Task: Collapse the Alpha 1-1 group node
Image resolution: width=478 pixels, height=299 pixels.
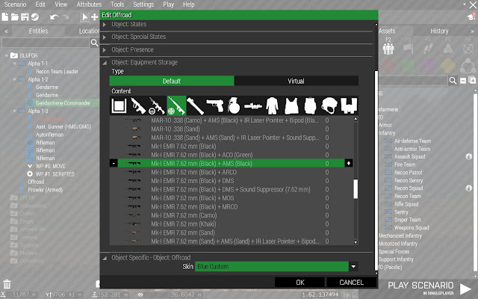Action: pyautogui.click(x=14, y=64)
